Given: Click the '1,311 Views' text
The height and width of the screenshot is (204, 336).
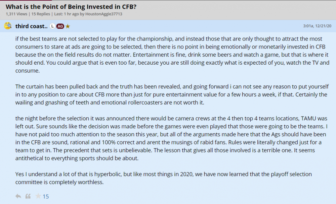Looking at the screenshot, I should [15, 14].
